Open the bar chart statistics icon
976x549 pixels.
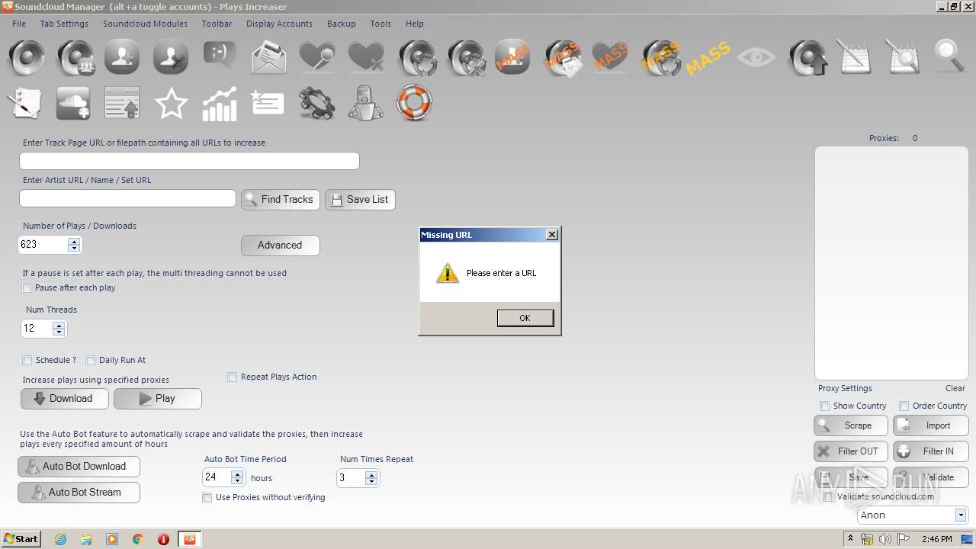(x=220, y=104)
